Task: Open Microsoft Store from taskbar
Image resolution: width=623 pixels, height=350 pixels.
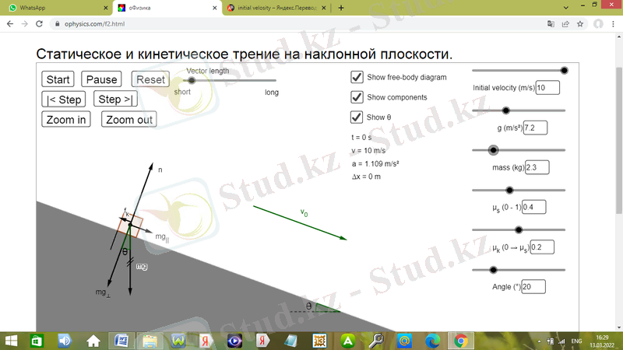Action: [37, 341]
